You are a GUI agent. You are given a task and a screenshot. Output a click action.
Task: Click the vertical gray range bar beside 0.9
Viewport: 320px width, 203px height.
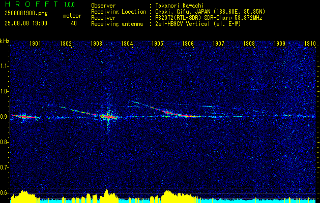click(x=10, y=117)
